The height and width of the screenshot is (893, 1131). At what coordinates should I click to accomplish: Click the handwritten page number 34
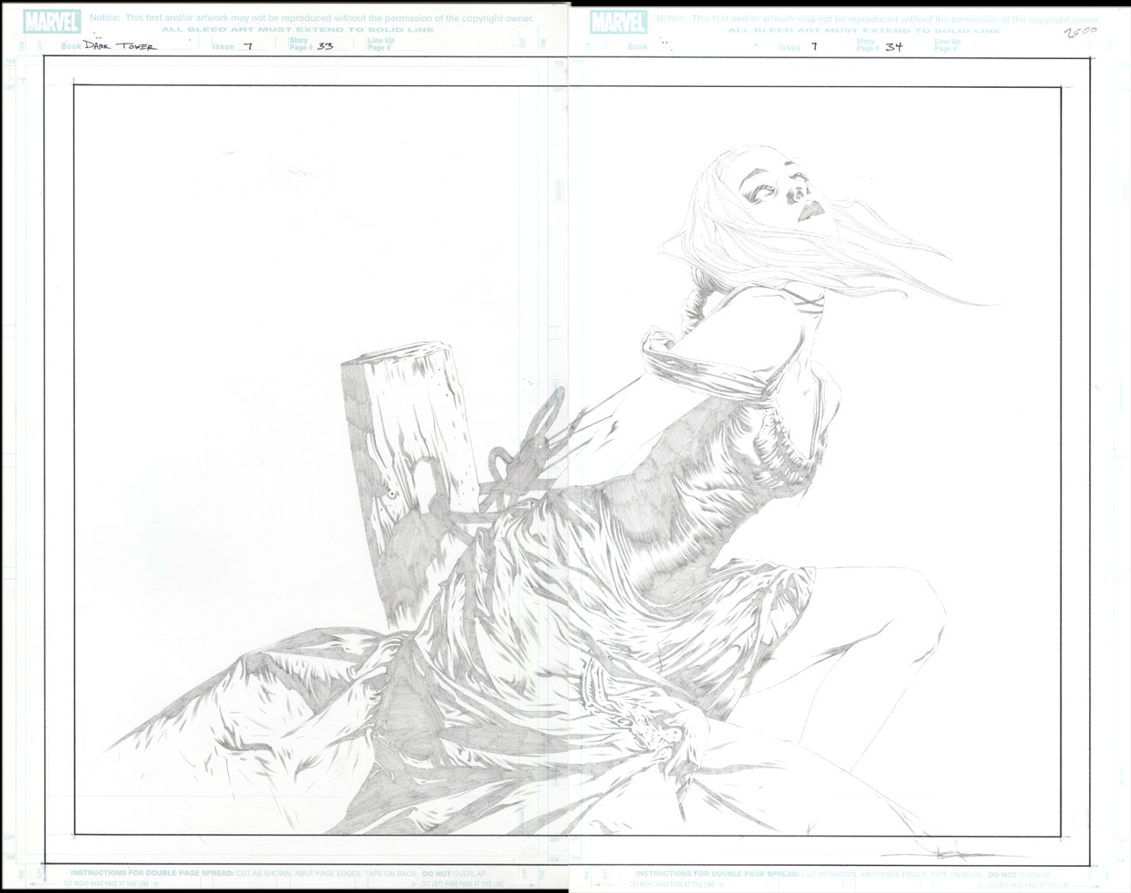pyautogui.click(x=893, y=47)
